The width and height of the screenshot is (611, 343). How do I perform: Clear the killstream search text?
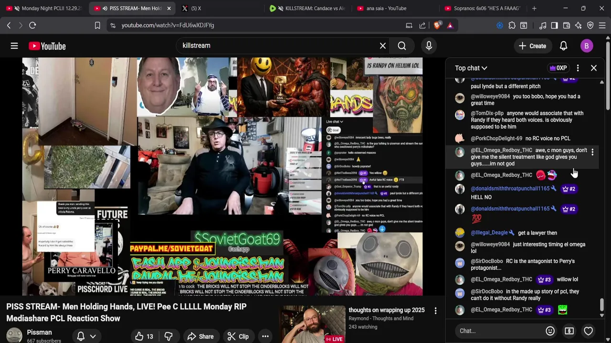(x=383, y=46)
